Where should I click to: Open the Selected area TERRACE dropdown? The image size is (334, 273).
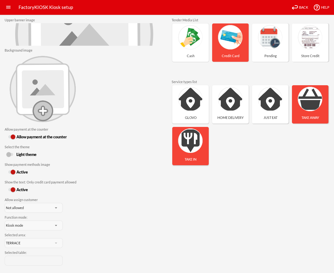click(x=34, y=243)
